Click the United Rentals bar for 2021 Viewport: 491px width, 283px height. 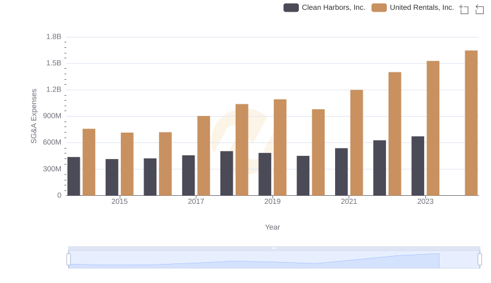click(357, 143)
